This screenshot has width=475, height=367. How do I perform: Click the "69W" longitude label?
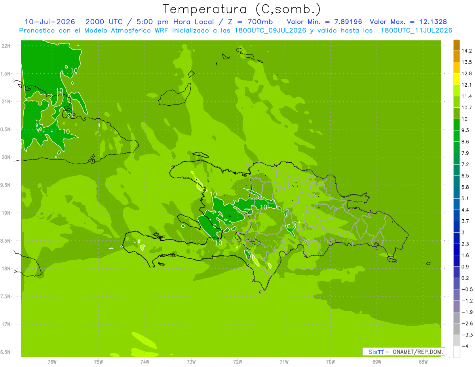coord(377,361)
